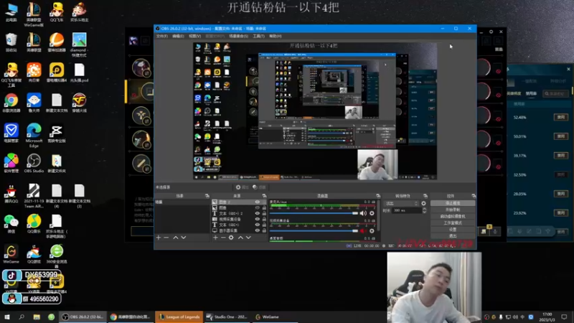Select the 图像 2 source row
Screen dimensions: 574x323
pos(239,202)
